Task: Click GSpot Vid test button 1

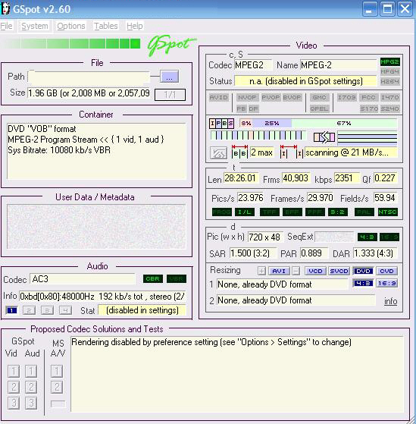Action: [14, 371]
